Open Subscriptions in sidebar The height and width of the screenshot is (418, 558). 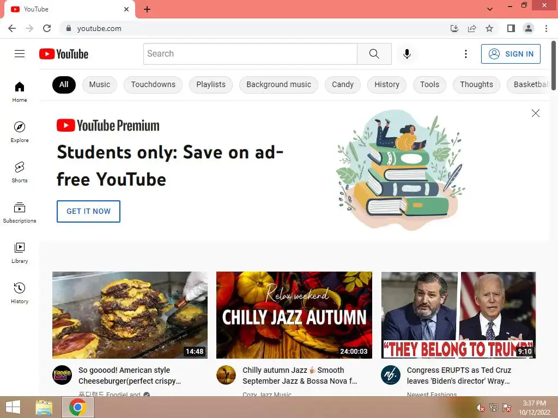pyautogui.click(x=20, y=212)
